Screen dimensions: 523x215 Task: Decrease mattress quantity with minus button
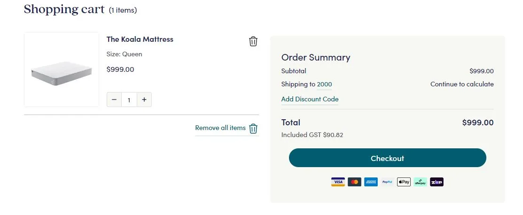click(x=114, y=100)
